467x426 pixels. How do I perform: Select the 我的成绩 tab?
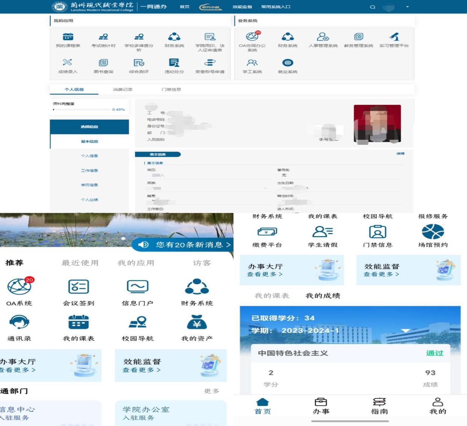(x=323, y=296)
